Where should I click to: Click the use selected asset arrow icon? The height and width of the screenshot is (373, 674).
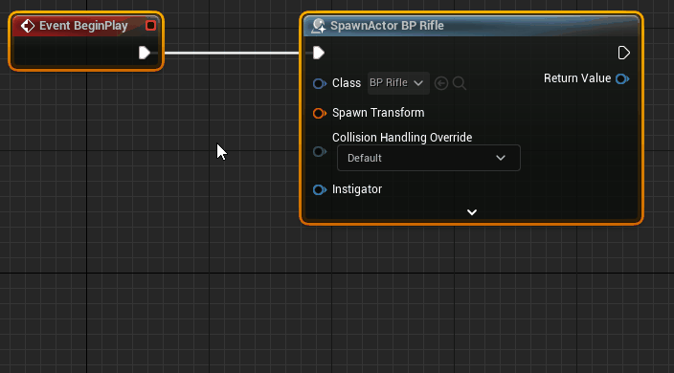441,83
